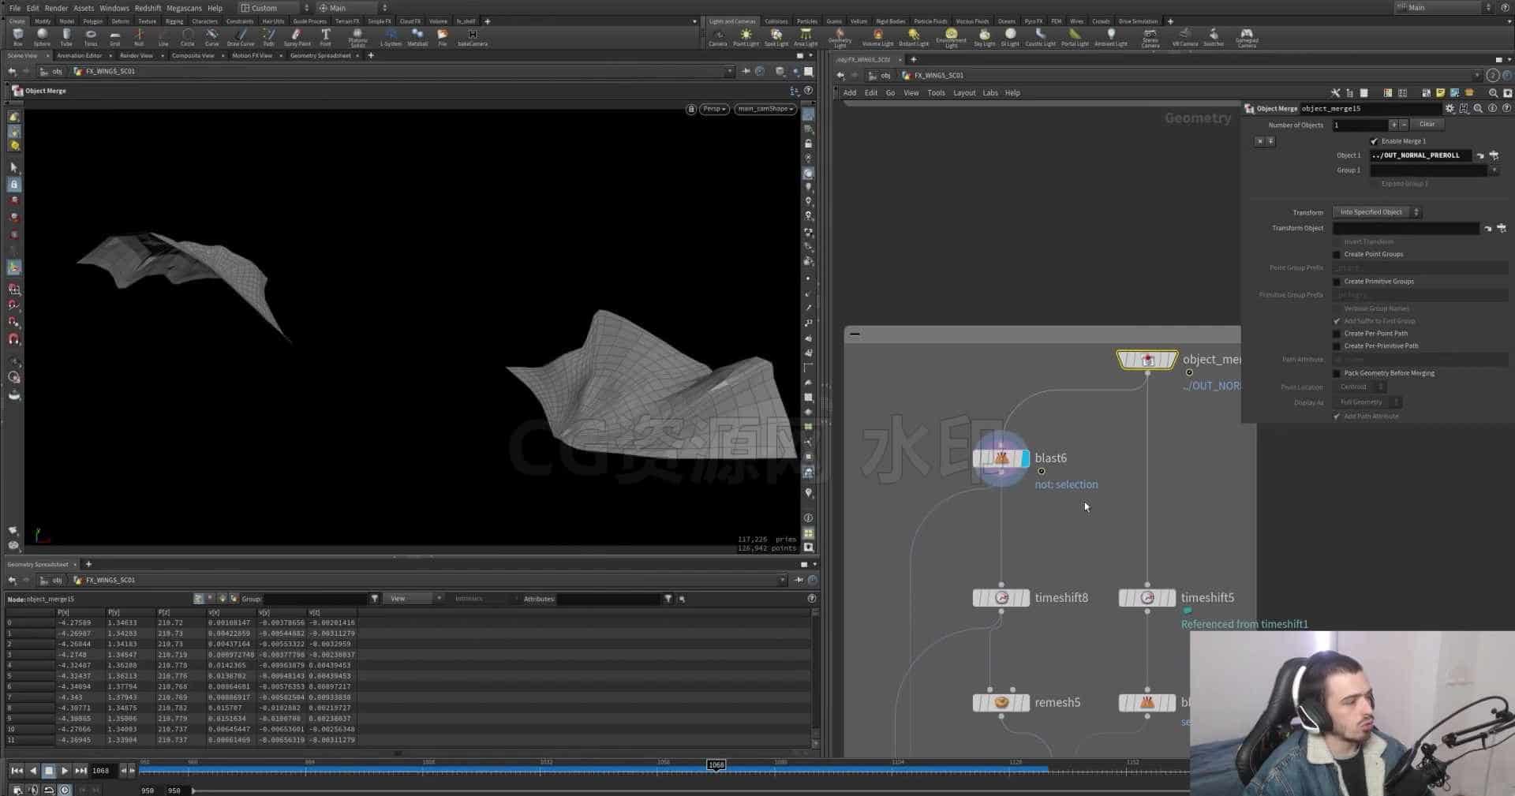
Task: Click the timeline frame 1068 marker
Action: (716, 765)
